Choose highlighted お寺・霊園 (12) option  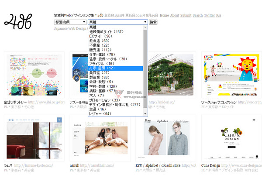pyautogui.click(x=115, y=68)
